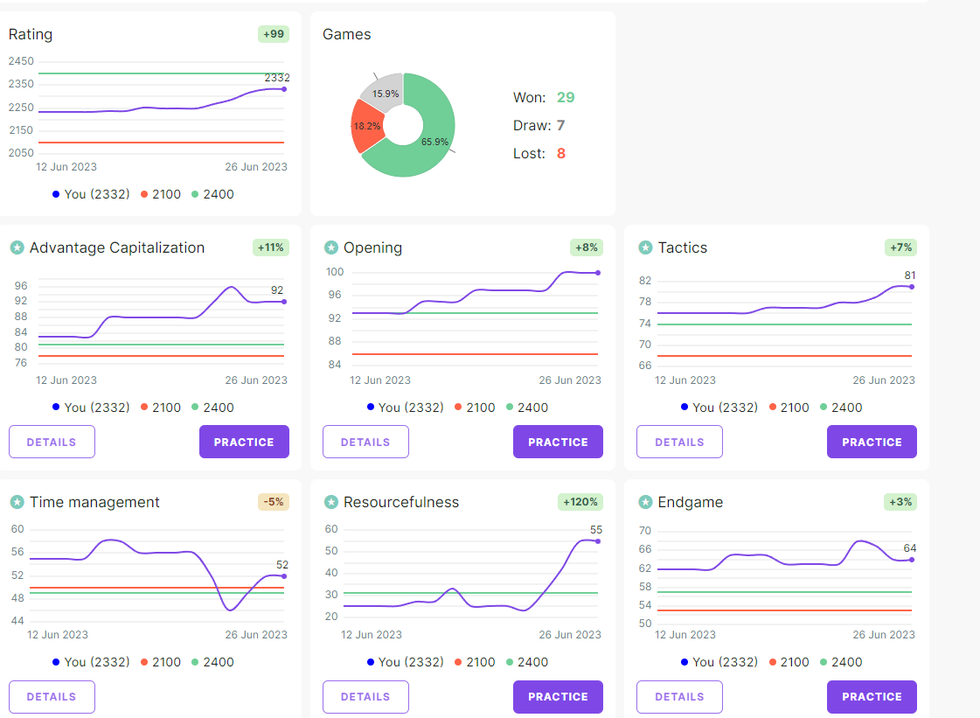Click the red 18.2% donut slice

[366, 127]
